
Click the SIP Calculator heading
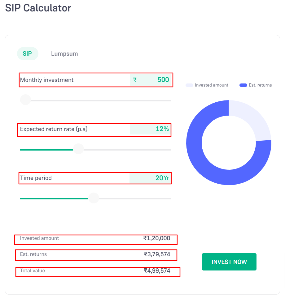[x=38, y=8]
